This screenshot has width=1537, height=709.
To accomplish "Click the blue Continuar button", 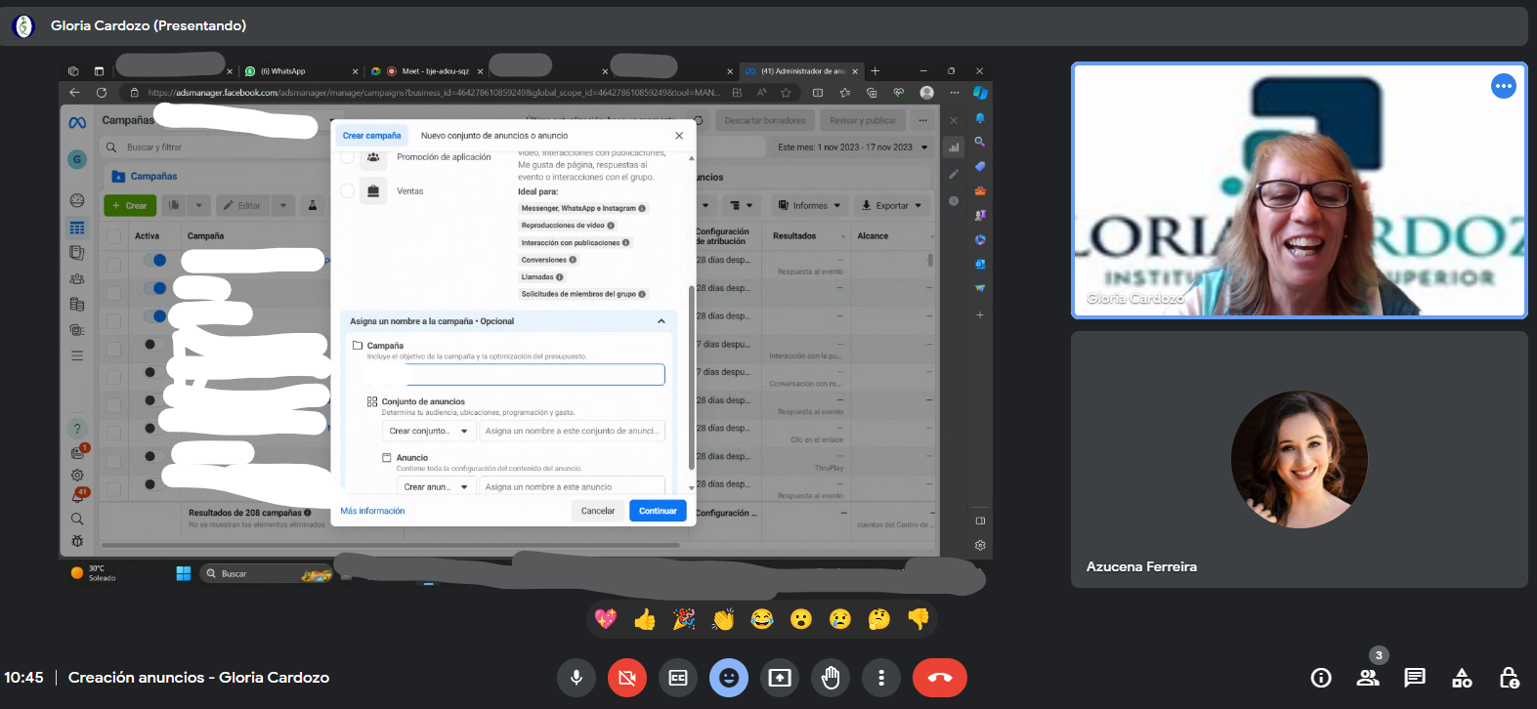I will coord(658,511).
